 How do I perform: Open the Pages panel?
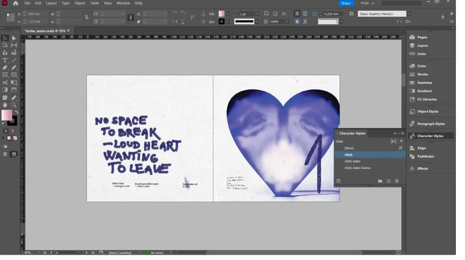pyautogui.click(x=422, y=37)
